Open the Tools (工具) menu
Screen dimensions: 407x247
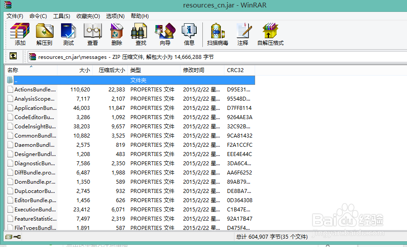tap(61, 16)
